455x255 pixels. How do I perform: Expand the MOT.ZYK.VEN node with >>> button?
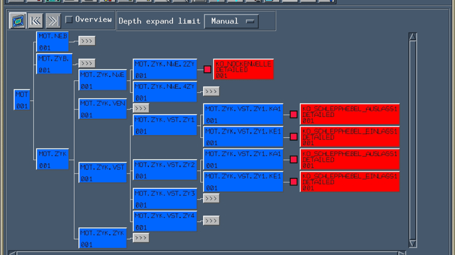(x=141, y=108)
